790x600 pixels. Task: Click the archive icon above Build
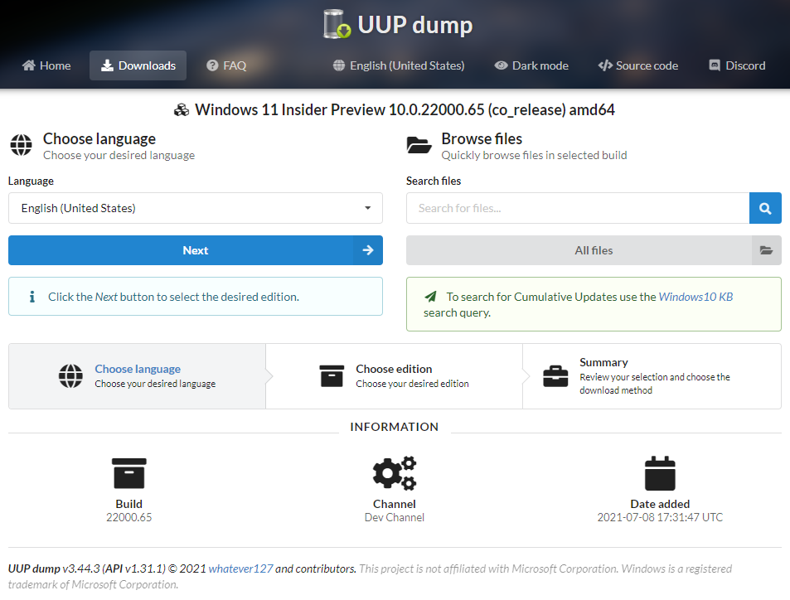click(129, 473)
